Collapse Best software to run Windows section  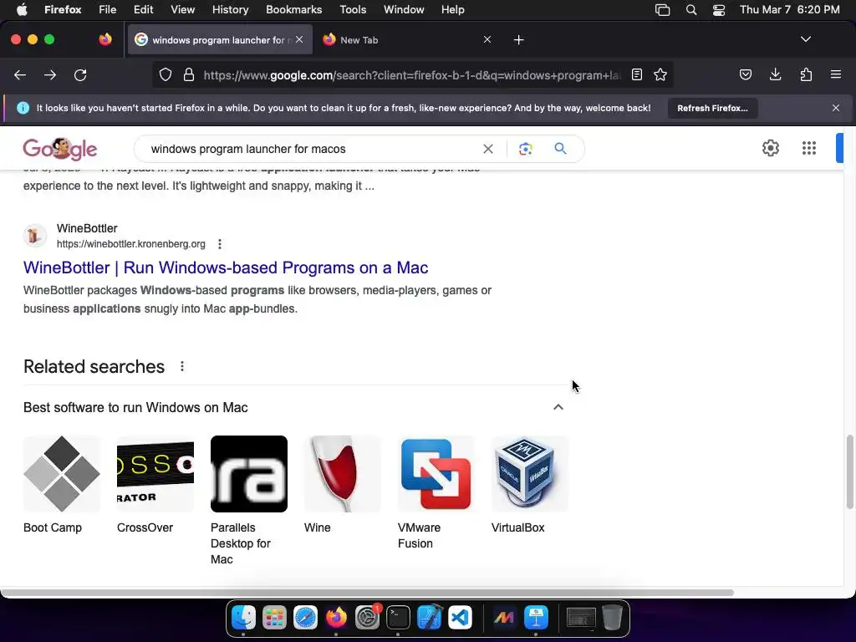pos(558,407)
